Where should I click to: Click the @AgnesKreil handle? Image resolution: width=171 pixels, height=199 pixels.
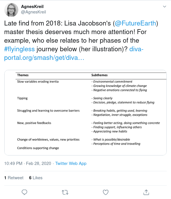(33, 12)
